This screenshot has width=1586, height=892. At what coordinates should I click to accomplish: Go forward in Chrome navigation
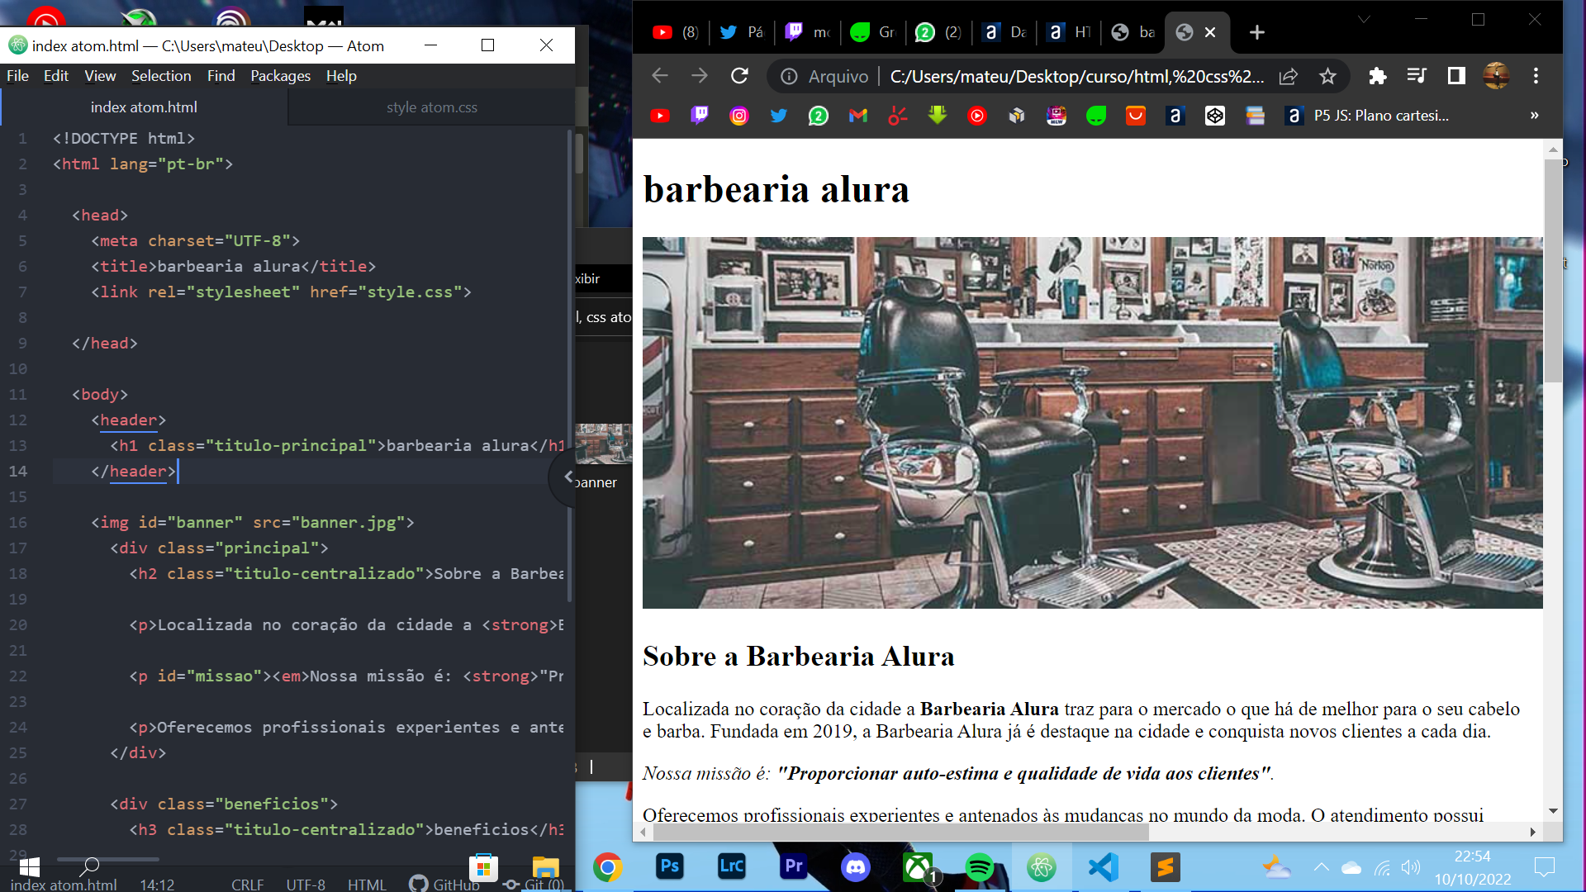700,76
